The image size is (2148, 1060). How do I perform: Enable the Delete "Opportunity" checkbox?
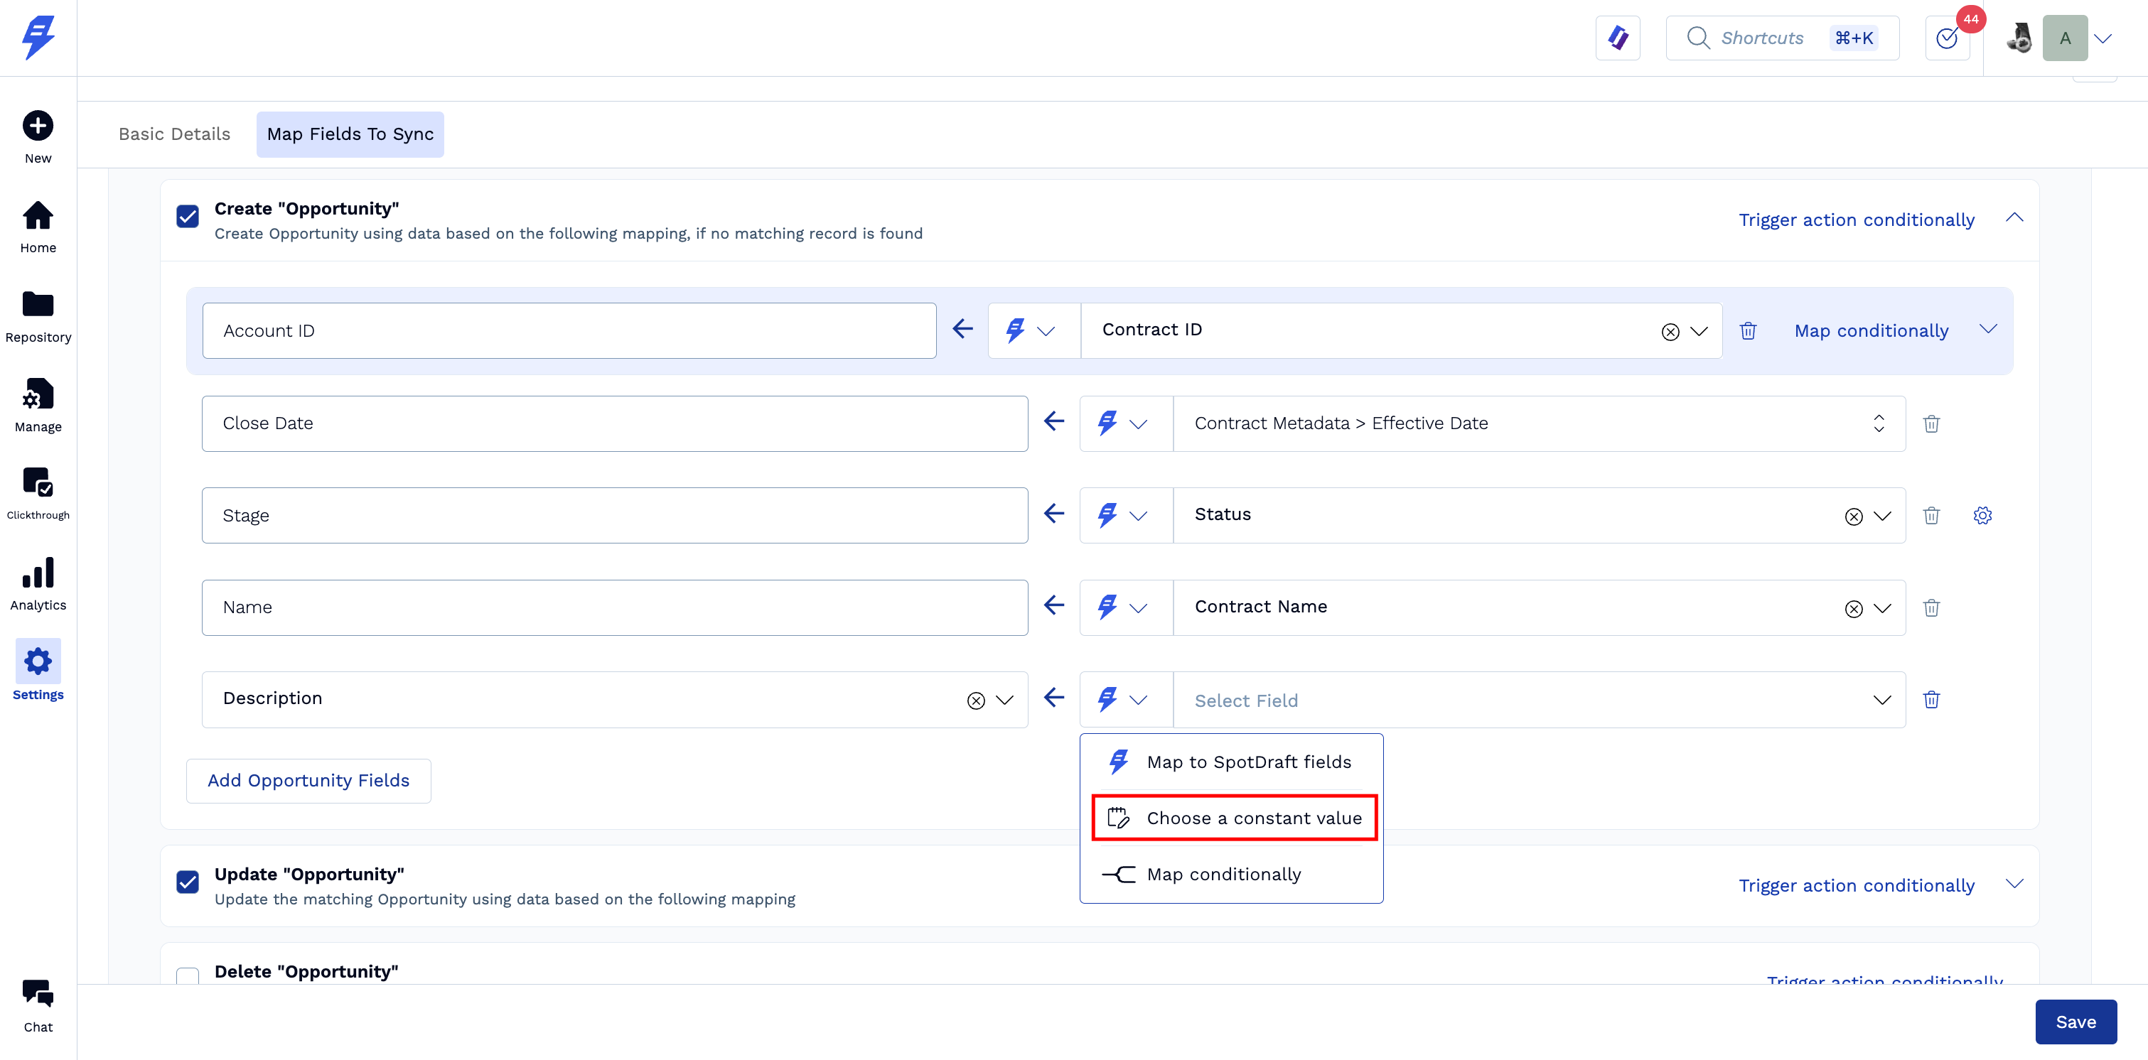[x=188, y=975]
